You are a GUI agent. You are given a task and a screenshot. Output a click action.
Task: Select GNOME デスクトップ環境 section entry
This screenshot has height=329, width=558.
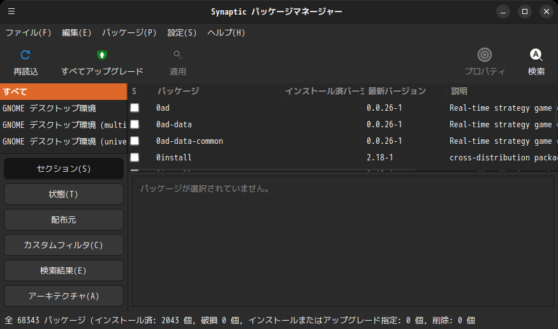(64, 108)
